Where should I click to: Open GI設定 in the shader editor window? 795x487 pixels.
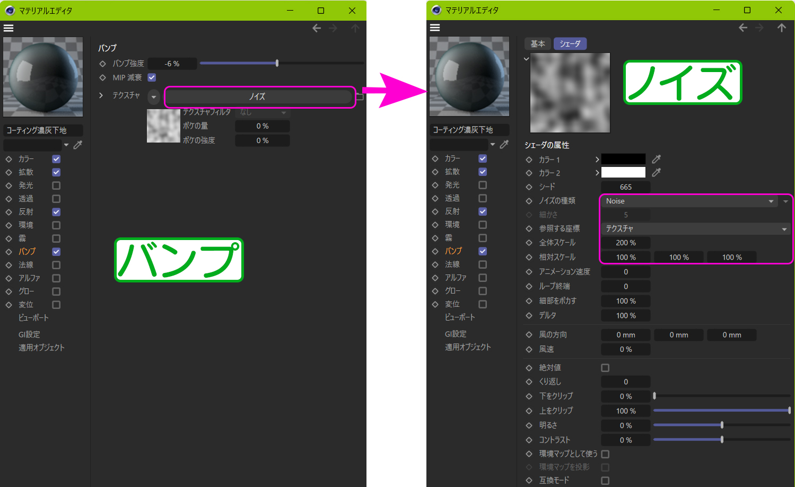pos(455,334)
